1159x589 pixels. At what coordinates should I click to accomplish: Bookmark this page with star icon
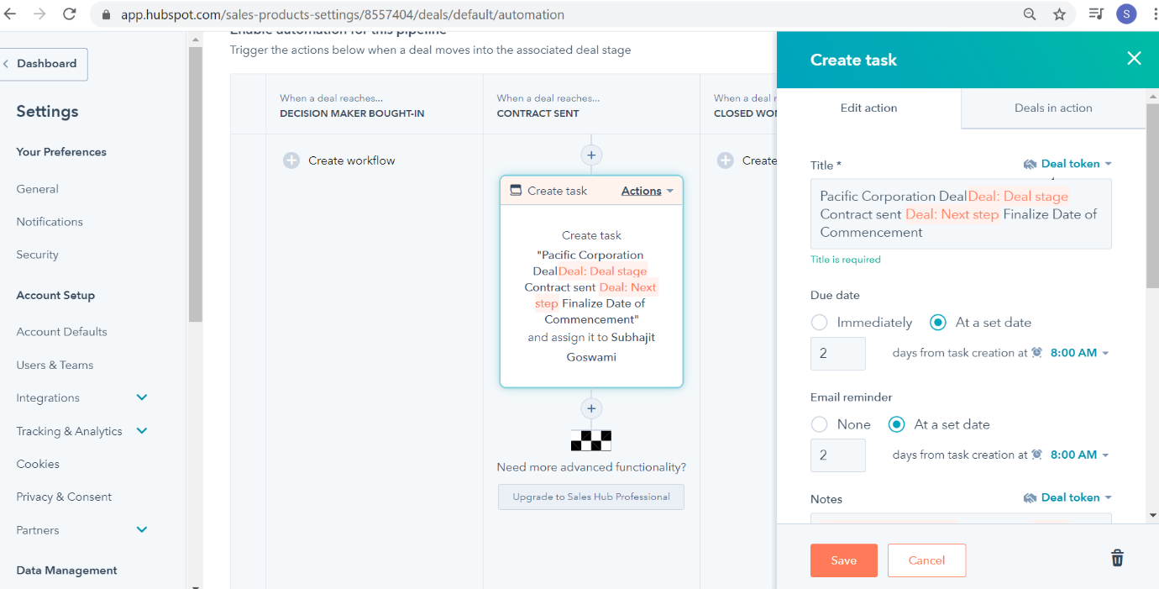1060,14
